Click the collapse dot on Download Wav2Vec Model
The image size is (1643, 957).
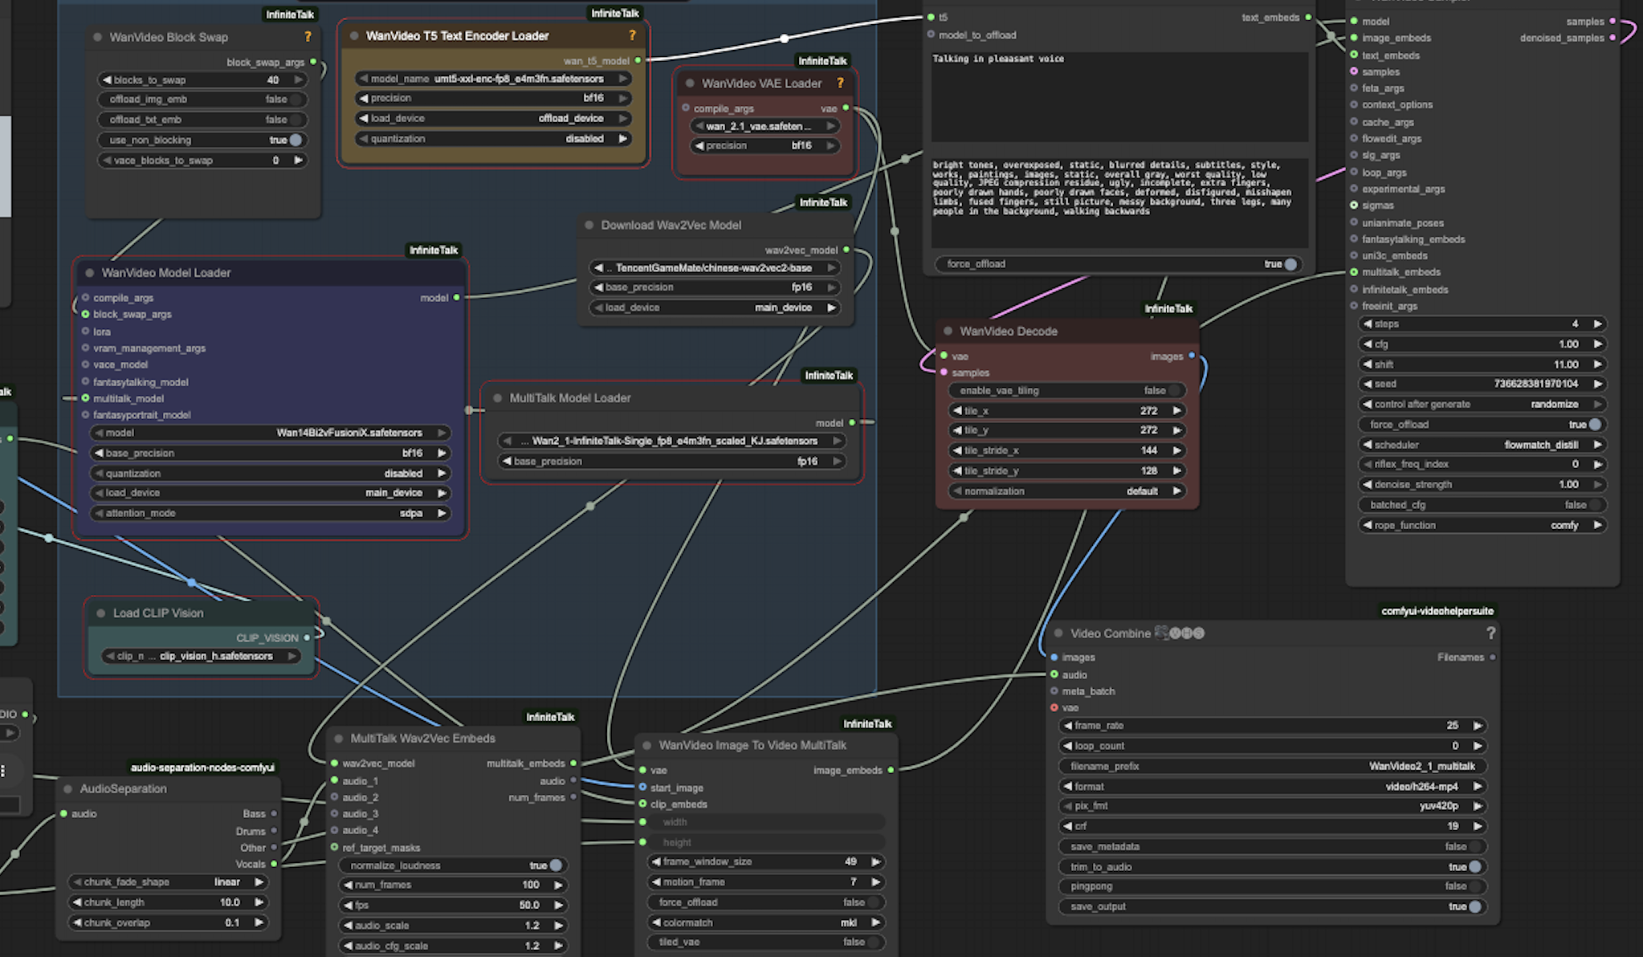point(589,226)
